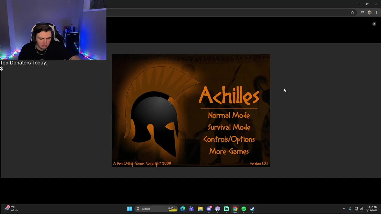The height and width of the screenshot is (214, 381).
Task: Close the overlay with round X button
Action: click(374, 24)
